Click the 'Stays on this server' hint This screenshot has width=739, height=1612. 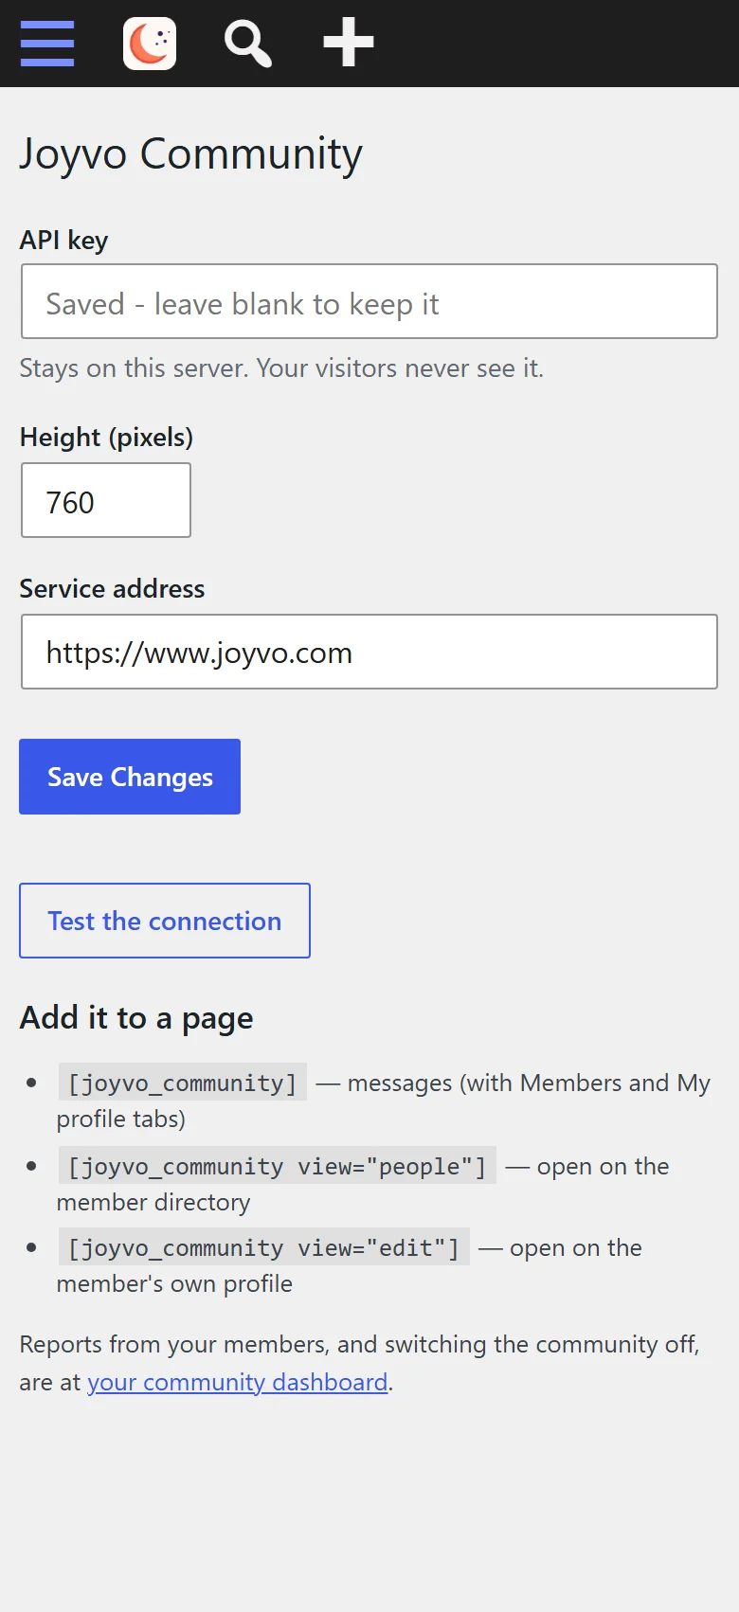(281, 368)
